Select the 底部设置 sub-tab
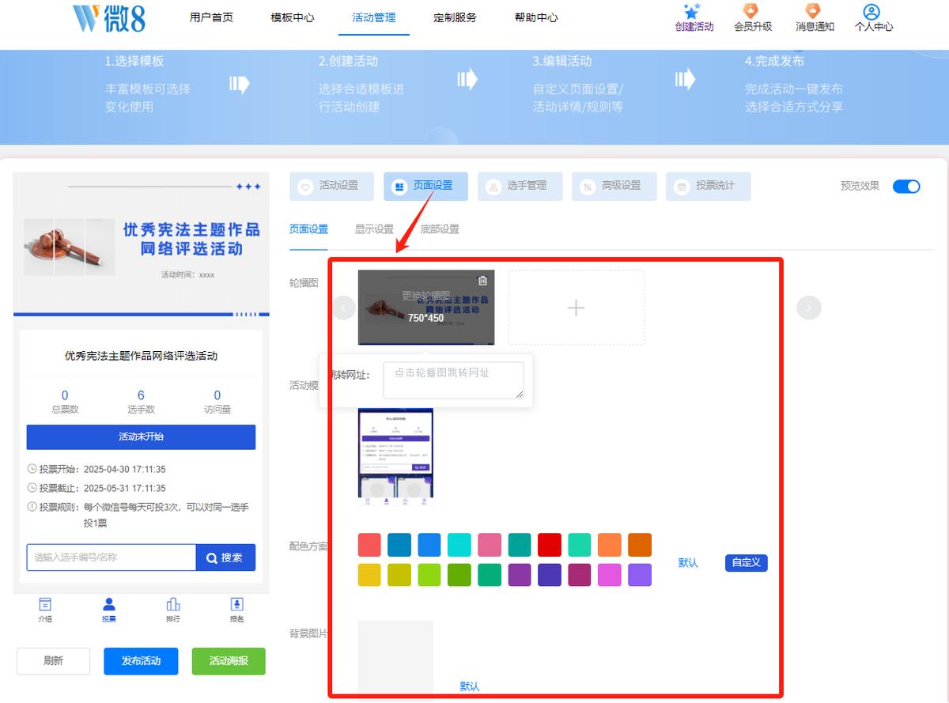Viewport: 949px width, 703px height. pos(440,229)
